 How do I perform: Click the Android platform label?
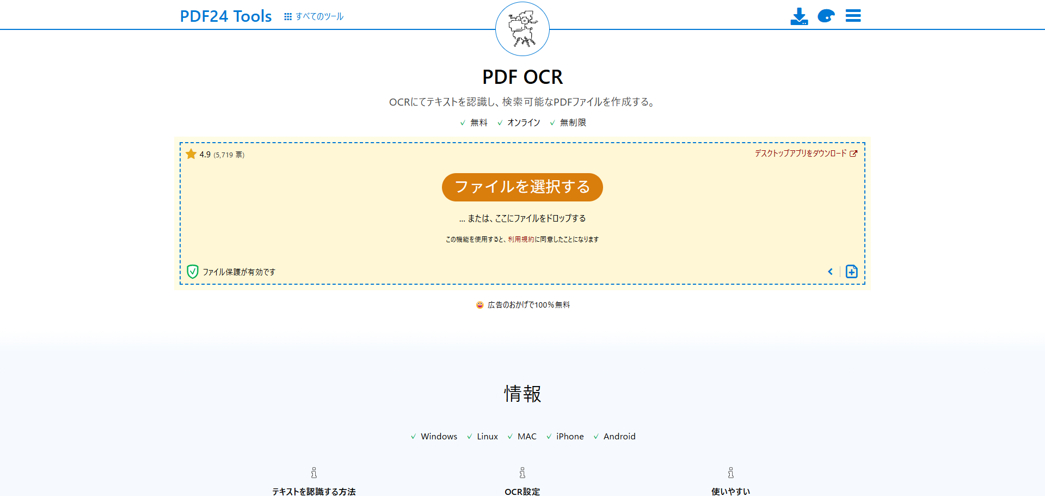pyautogui.click(x=619, y=437)
